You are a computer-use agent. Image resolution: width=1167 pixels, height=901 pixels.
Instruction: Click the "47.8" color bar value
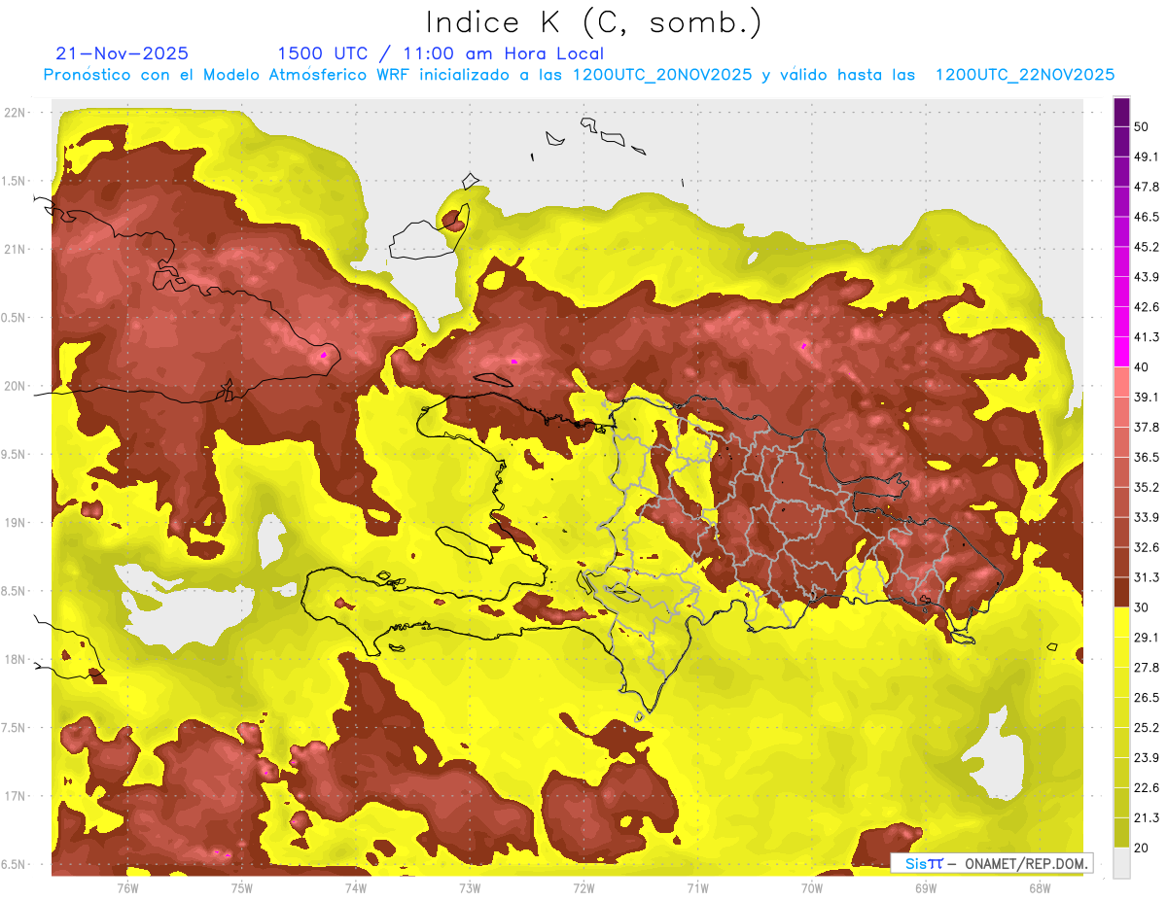click(1147, 188)
